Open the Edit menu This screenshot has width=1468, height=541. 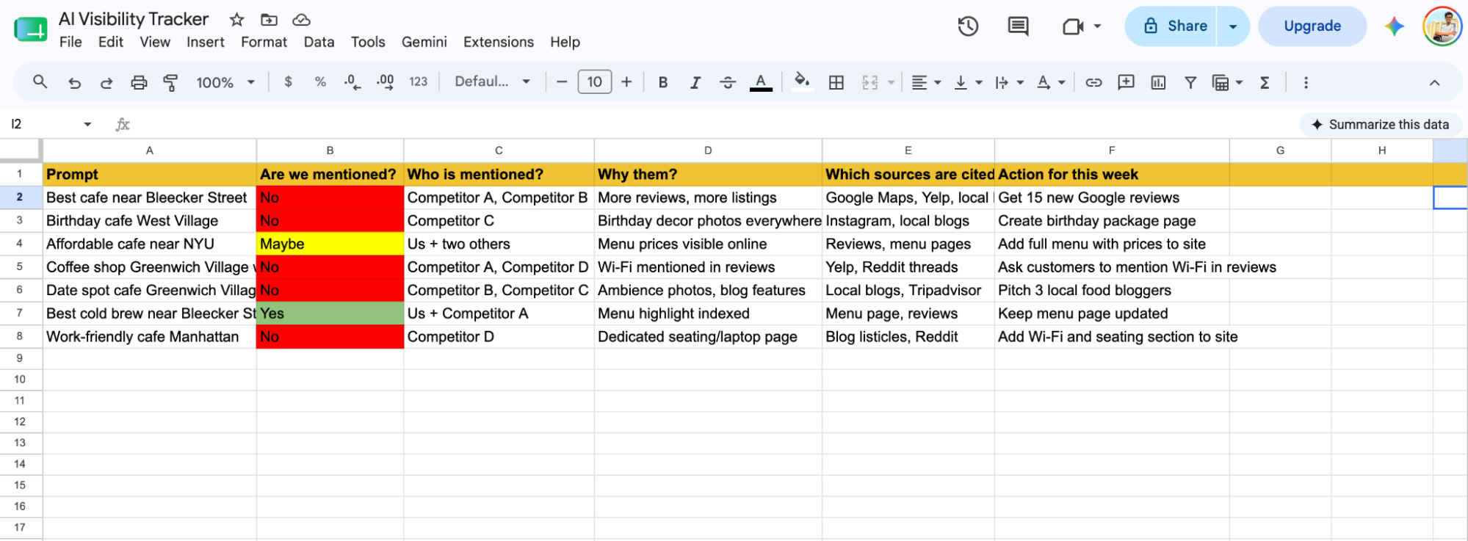(111, 42)
